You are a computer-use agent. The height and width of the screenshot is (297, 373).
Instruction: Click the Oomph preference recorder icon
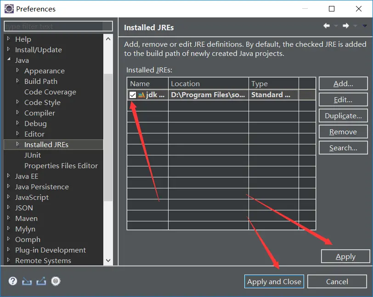(56, 281)
